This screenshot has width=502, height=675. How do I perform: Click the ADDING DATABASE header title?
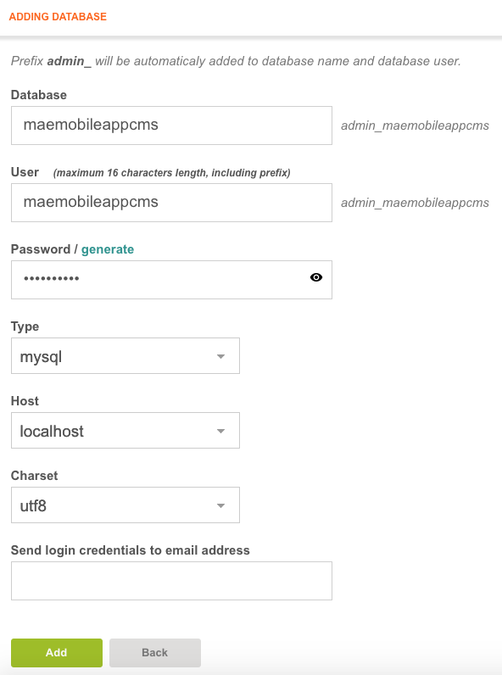click(58, 17)
